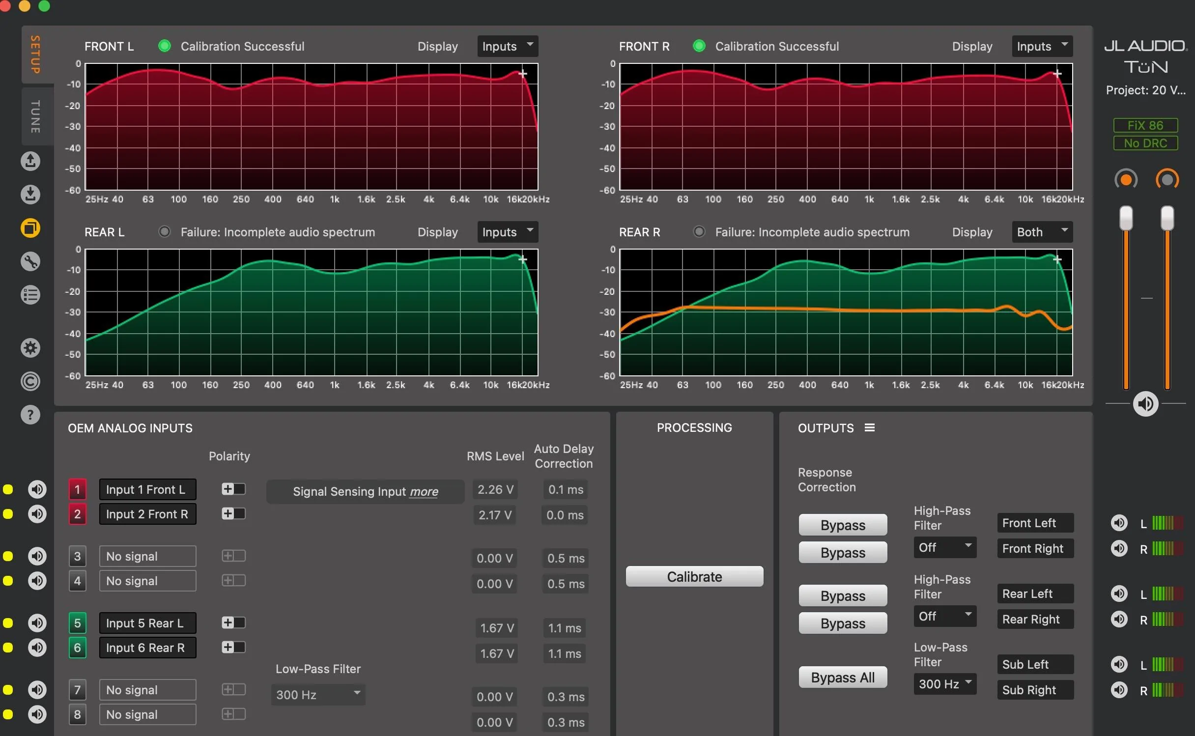Click the master mute speaker below sliders
The image size is (1195, 736).
(x=1145, y=404)
